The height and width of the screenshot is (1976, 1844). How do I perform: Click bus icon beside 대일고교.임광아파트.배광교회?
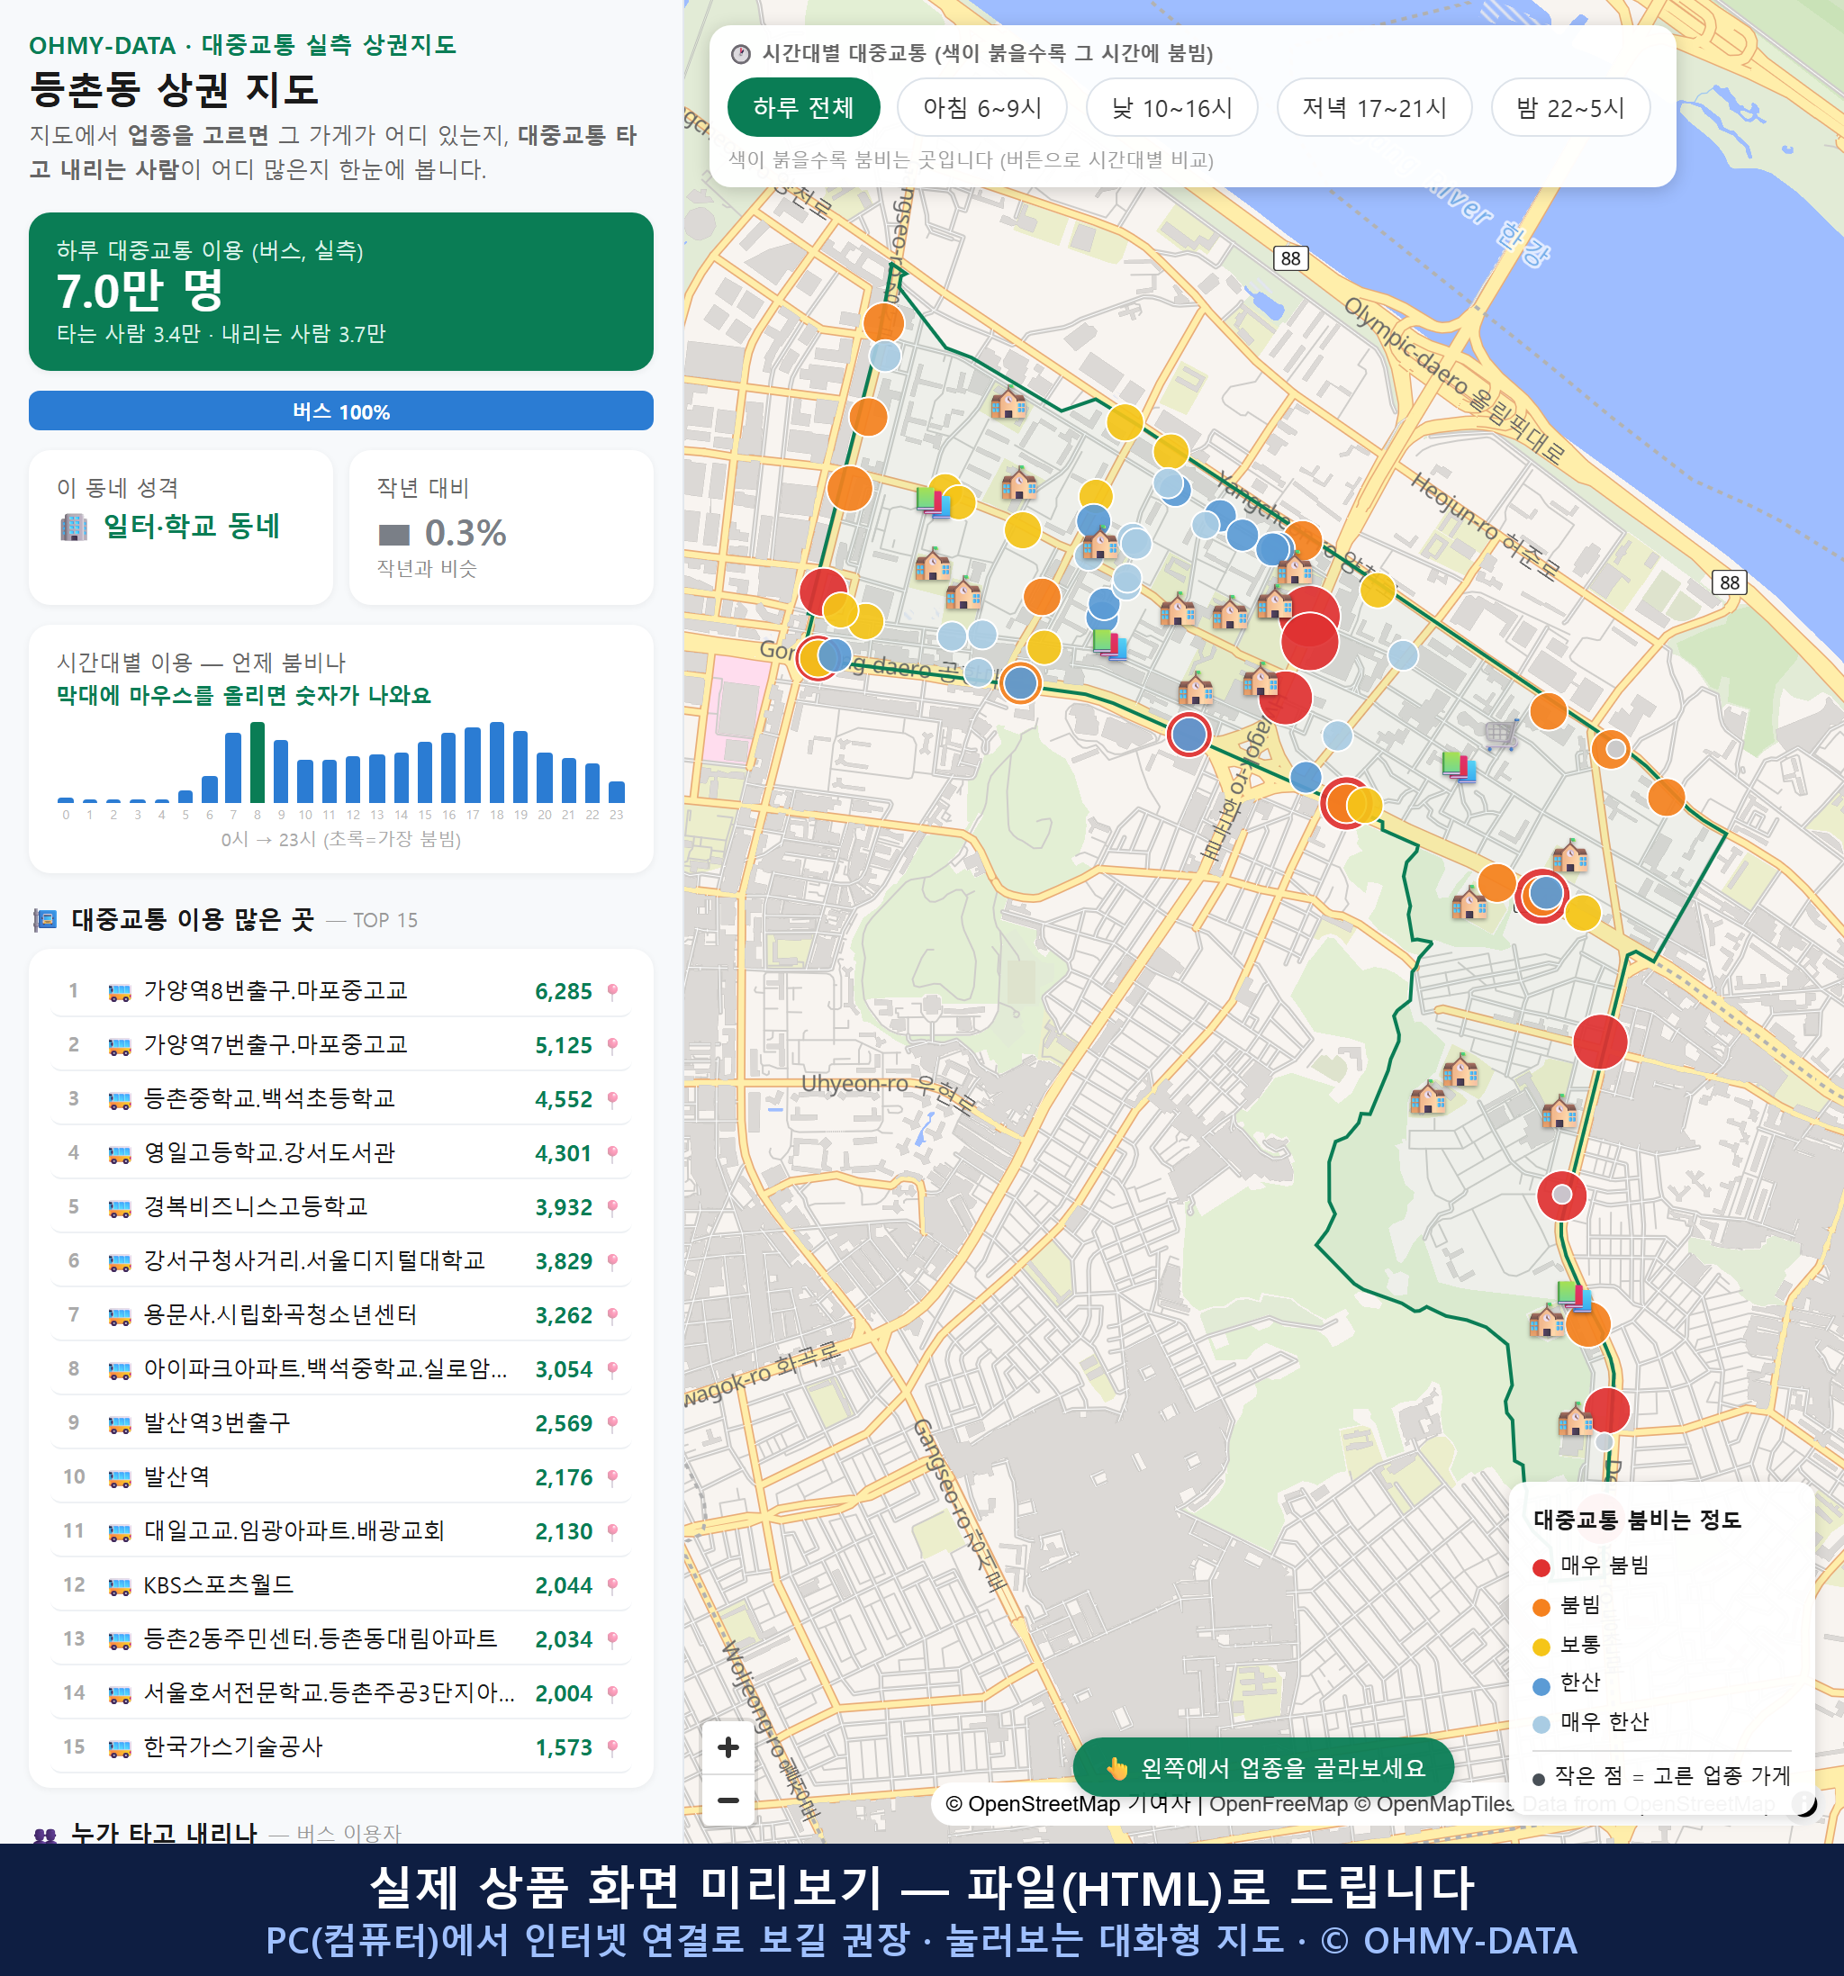pyautogui.click(x=119, y=1531)
